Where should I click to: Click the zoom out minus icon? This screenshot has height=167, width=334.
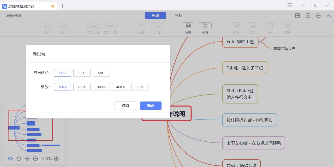(x=35, y=159)
